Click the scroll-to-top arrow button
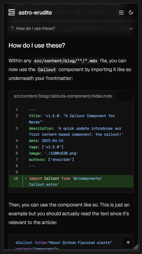Viewport: 142px width, 254px height. click(x=128, y=242)
